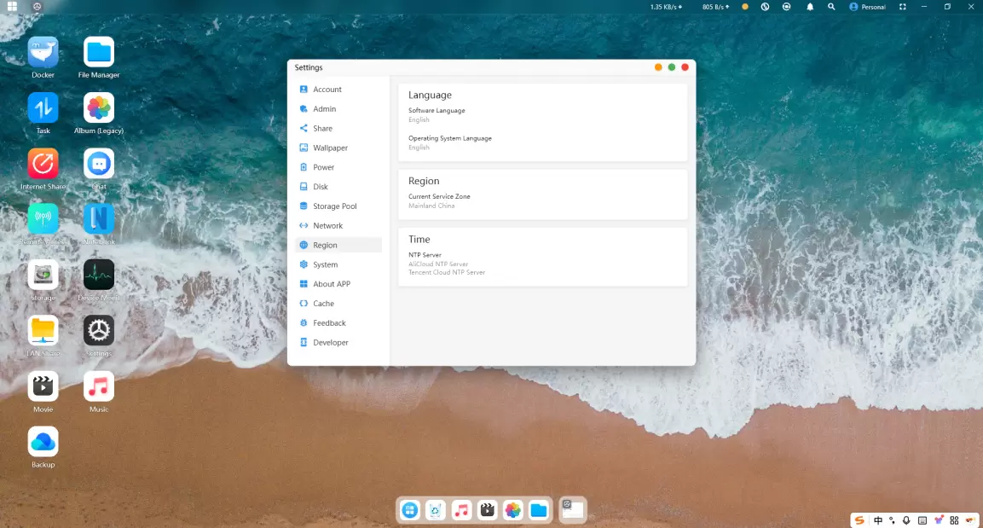Viewport: 983px width, 528px height.
Task: Go to Network settings
Action: (327, 226)
